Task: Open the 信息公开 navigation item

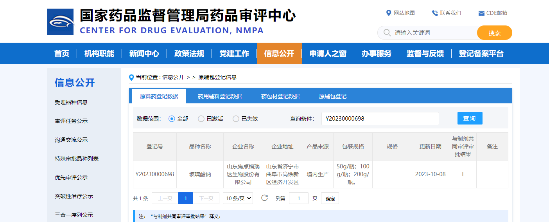Action: coord(279,54)
